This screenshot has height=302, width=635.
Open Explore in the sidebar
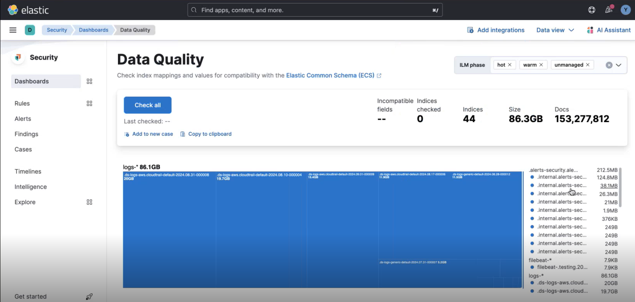click(x=25, y=202)
